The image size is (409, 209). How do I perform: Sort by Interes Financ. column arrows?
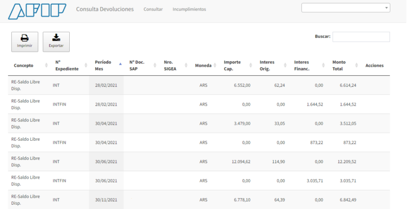pyautogui.click(x=323, y=65)
